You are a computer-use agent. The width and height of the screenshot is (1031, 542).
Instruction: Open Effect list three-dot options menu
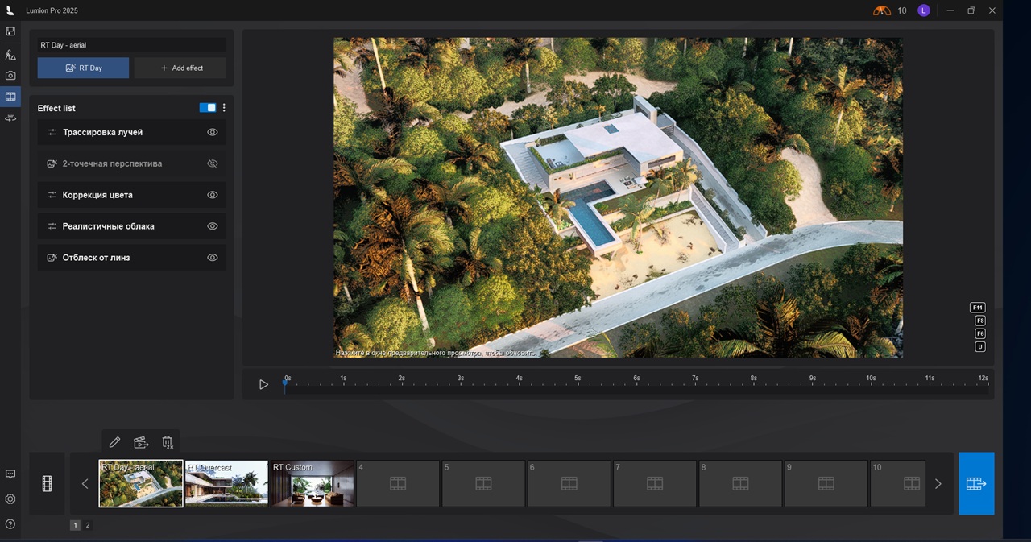(224, 108)
